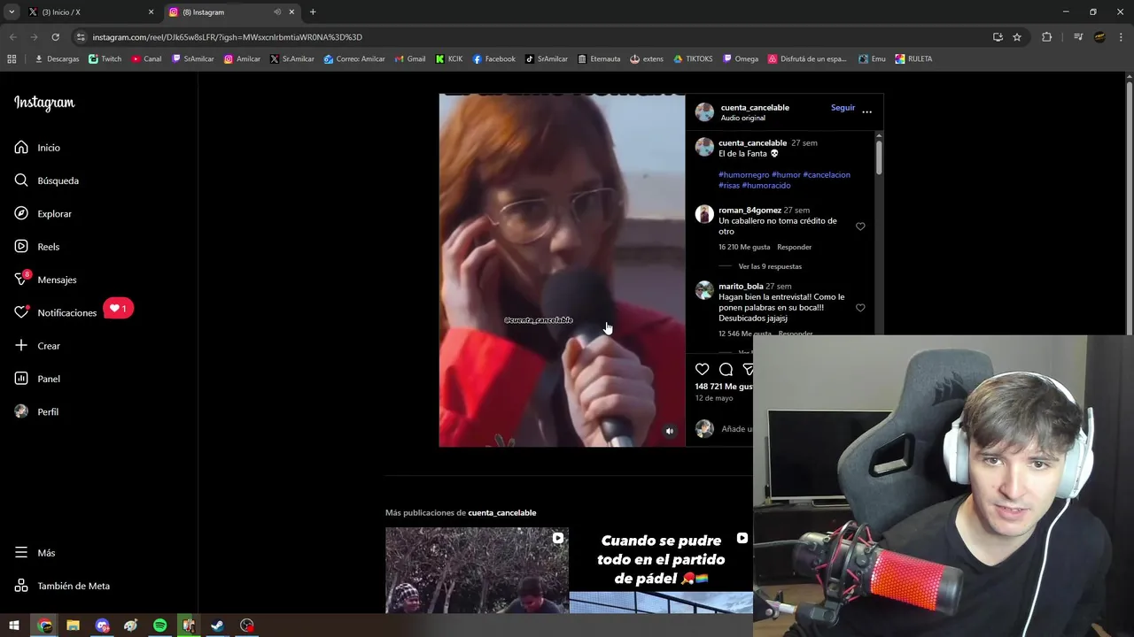Like marito_bola's comment

tap(860, 308)
